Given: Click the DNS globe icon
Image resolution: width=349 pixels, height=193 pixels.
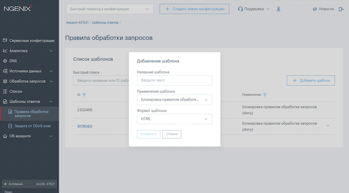Looking at the screenshot, I should tap(5, 61).
